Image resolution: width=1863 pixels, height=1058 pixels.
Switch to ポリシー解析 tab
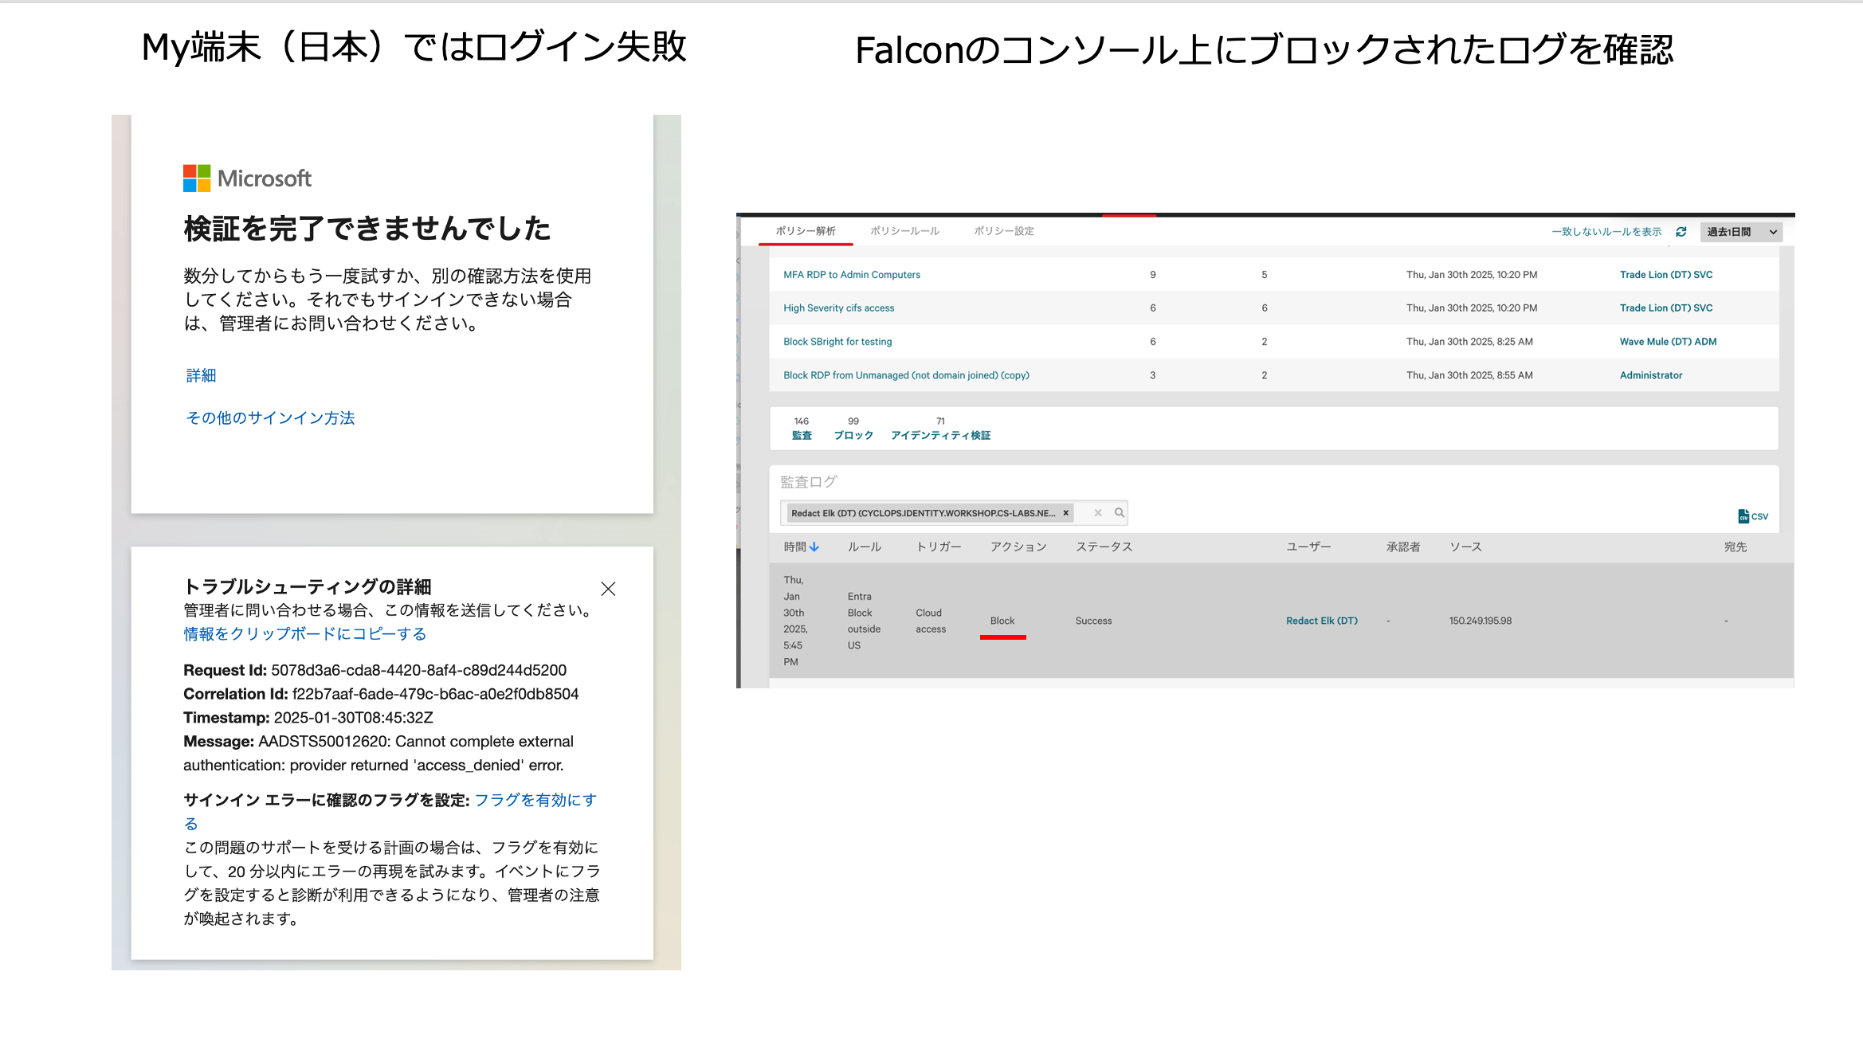point(806,231)
